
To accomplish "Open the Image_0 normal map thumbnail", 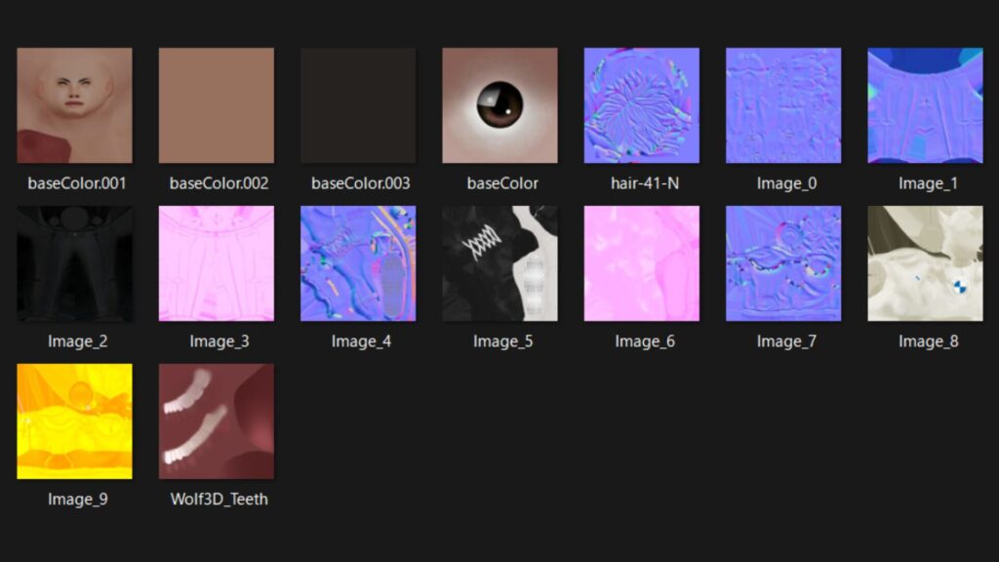I will coord(783,105).
